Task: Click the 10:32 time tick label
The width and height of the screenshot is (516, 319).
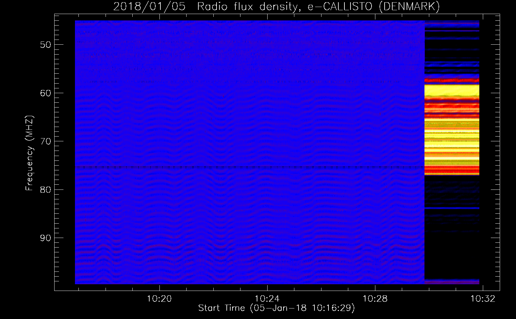Action: tap(483, 299)
